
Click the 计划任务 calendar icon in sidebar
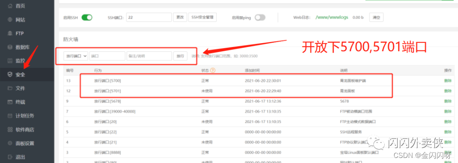click(x=10, y=116)
